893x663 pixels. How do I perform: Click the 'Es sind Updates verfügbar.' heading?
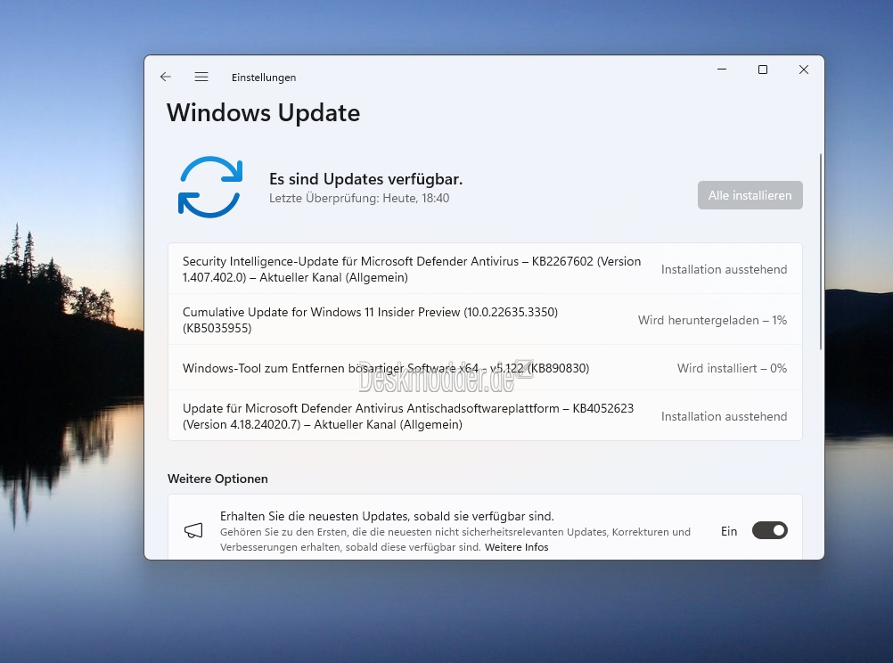click(365, 179)
